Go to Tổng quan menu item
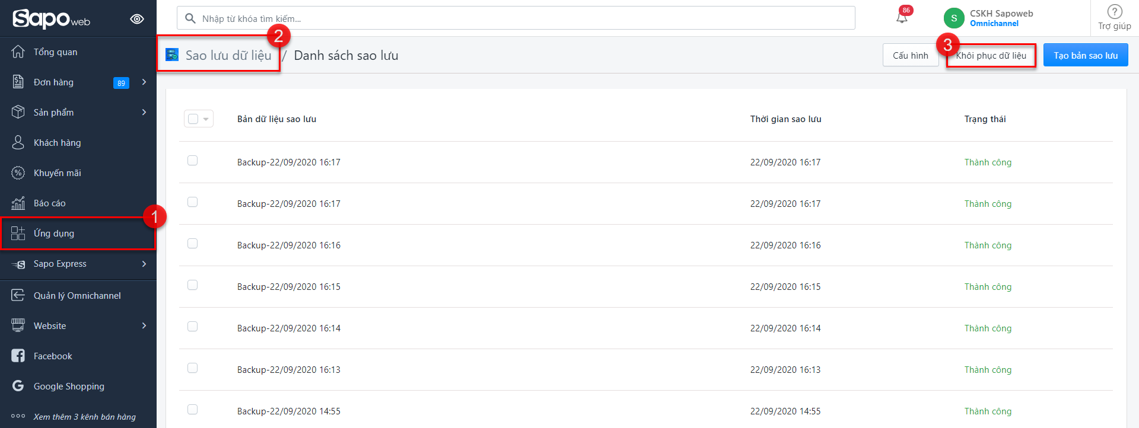The image size is (1139, 428). point(55,52)
